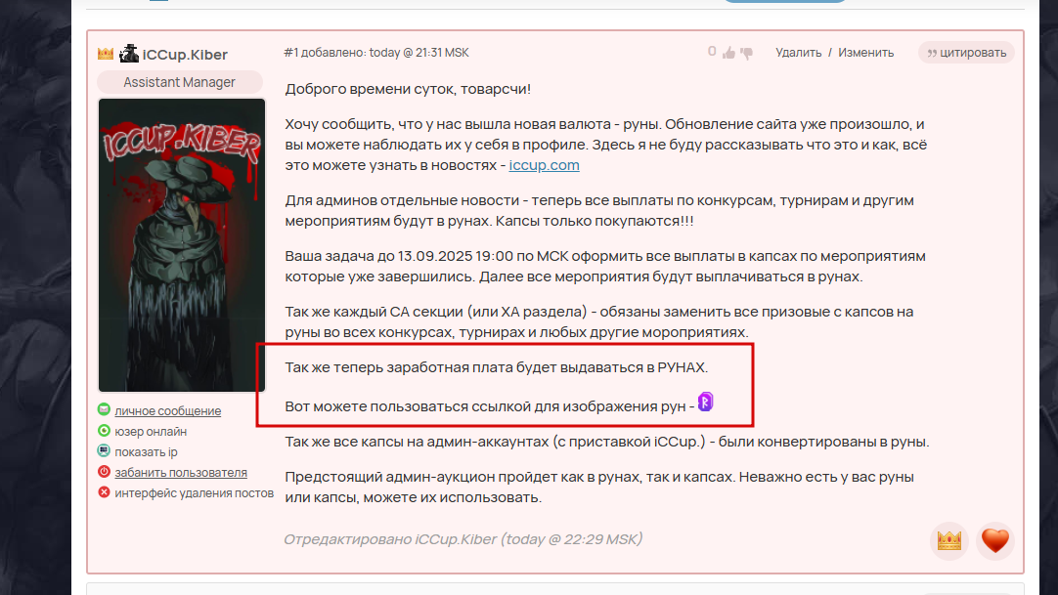Viewport: 1058px width, 595px height.
Task: Click the purple rune image icon
Action: (x=705, y=402)
